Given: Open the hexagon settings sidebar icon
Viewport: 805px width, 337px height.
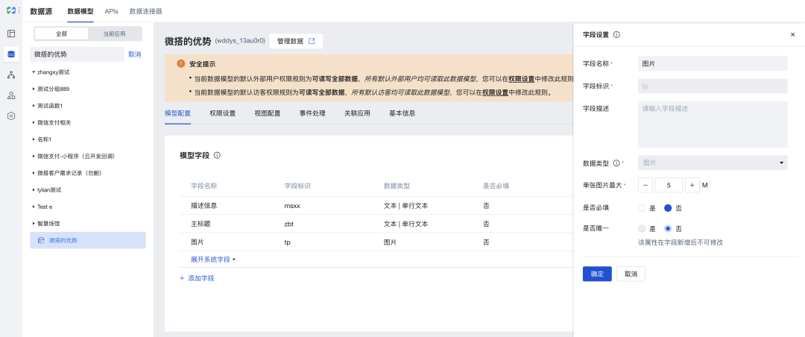Looking at the screenshot, I should tap(11, 116).
